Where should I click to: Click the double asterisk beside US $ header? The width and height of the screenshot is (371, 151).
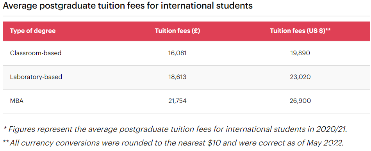[x=328, y=31]
